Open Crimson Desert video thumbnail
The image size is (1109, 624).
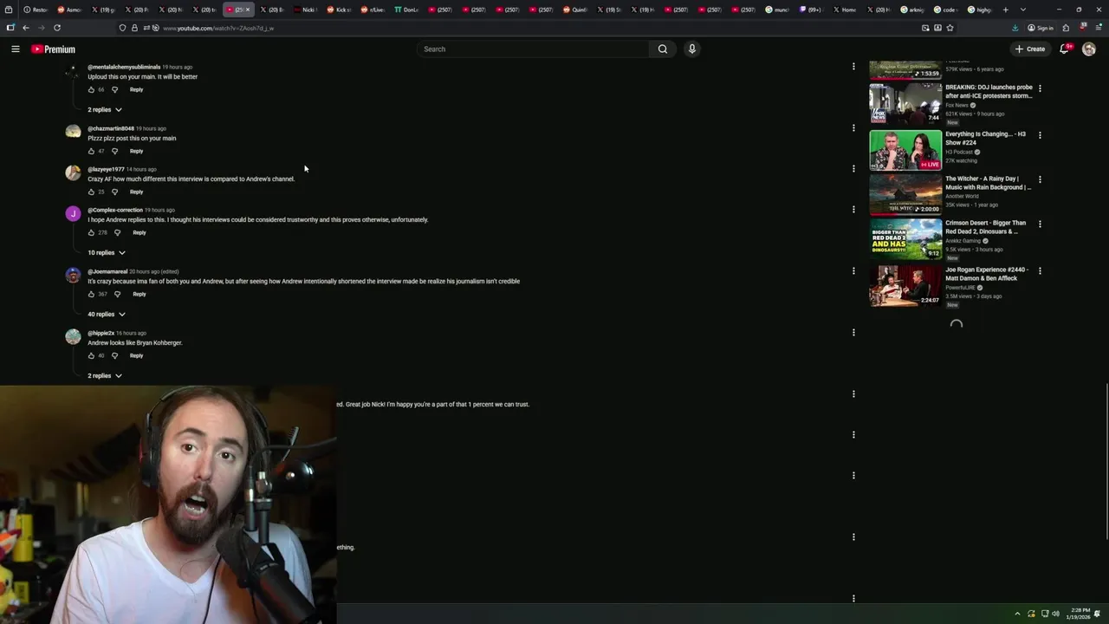[905, 238]
